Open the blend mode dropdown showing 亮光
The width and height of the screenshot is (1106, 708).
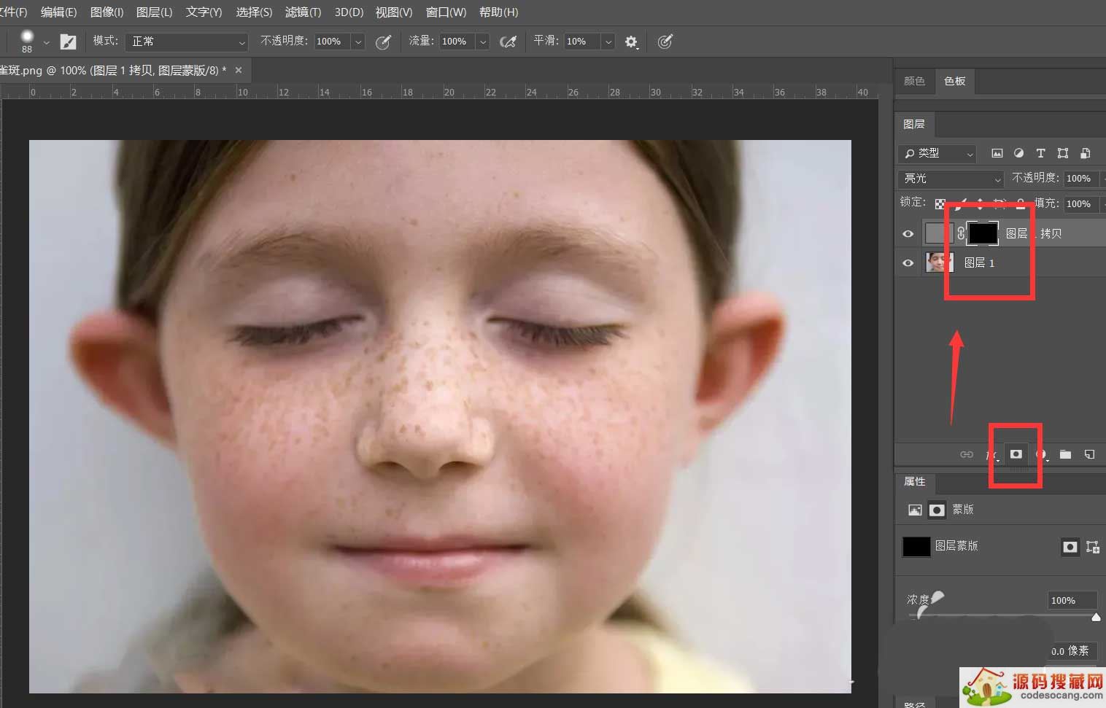pyautogui.click(x=951, y=178)
